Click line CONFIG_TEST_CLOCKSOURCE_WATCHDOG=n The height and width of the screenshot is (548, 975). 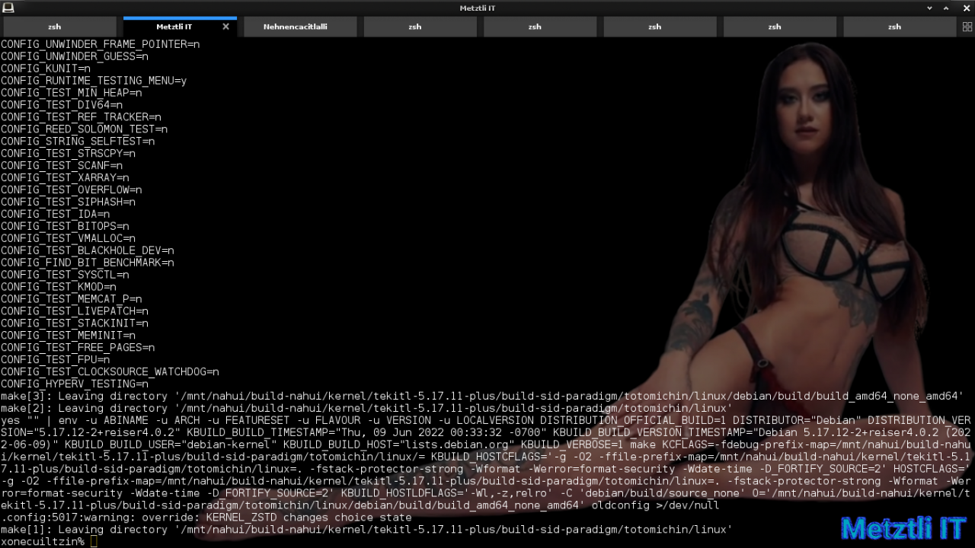coord(110,372)
